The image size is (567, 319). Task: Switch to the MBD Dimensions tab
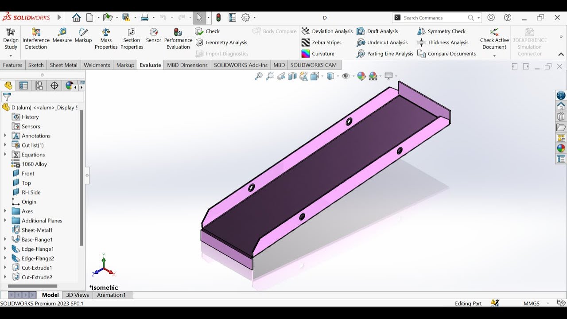pyautogui.click(x=187, y=65)
